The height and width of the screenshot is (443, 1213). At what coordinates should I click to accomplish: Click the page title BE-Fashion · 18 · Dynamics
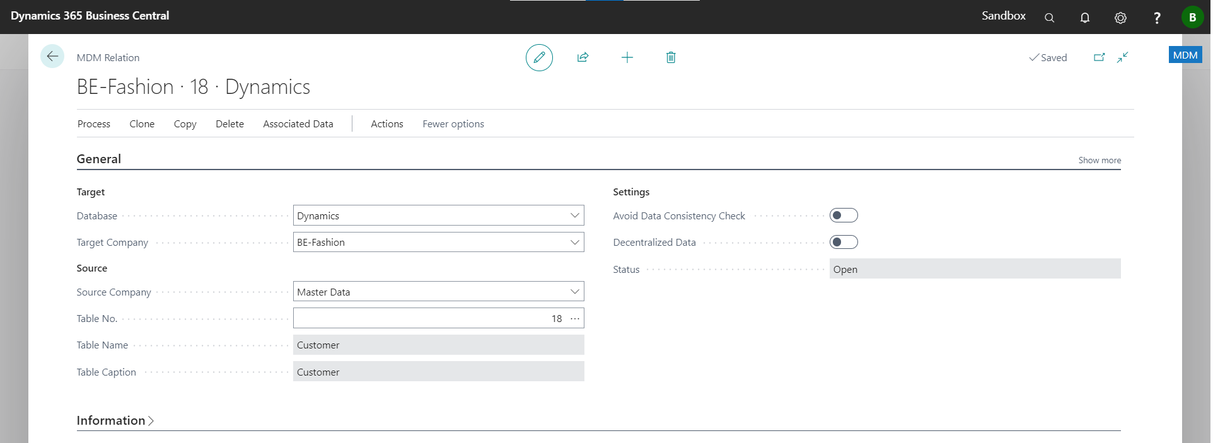193,87
